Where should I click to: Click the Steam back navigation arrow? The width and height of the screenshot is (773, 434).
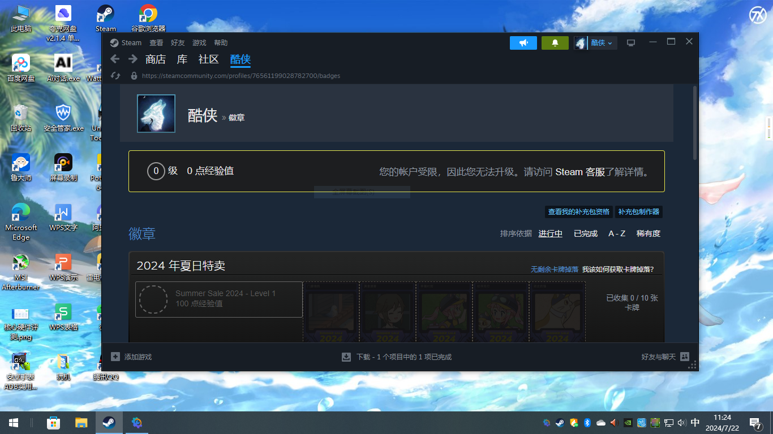coord(115,59)
